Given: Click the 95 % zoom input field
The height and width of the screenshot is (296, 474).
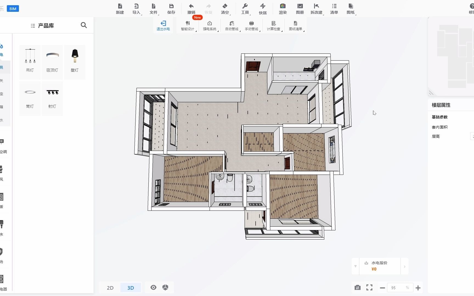Looking at the screenshot, I should [400, 288].
